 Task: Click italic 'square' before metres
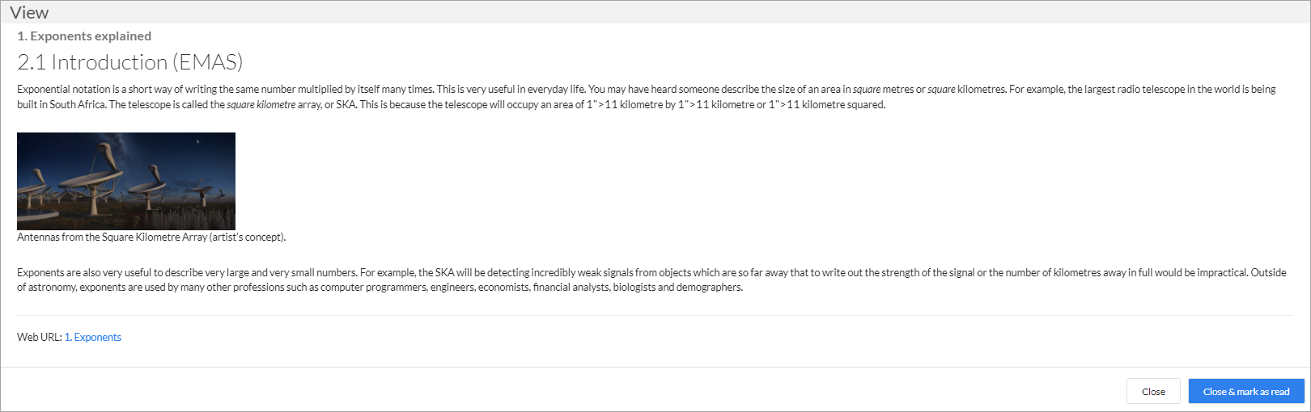(x=867, y=89)
